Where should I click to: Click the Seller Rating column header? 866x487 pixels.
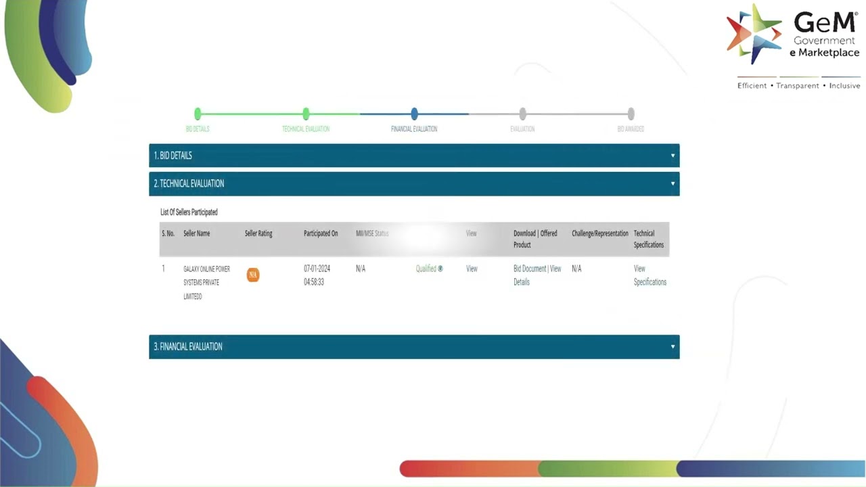(x=258, y=233)
